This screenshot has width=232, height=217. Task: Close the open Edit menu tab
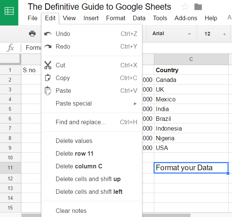coord(50,18)
